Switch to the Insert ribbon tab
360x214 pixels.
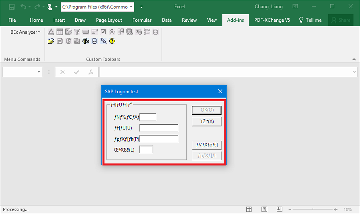coord(59,20)
